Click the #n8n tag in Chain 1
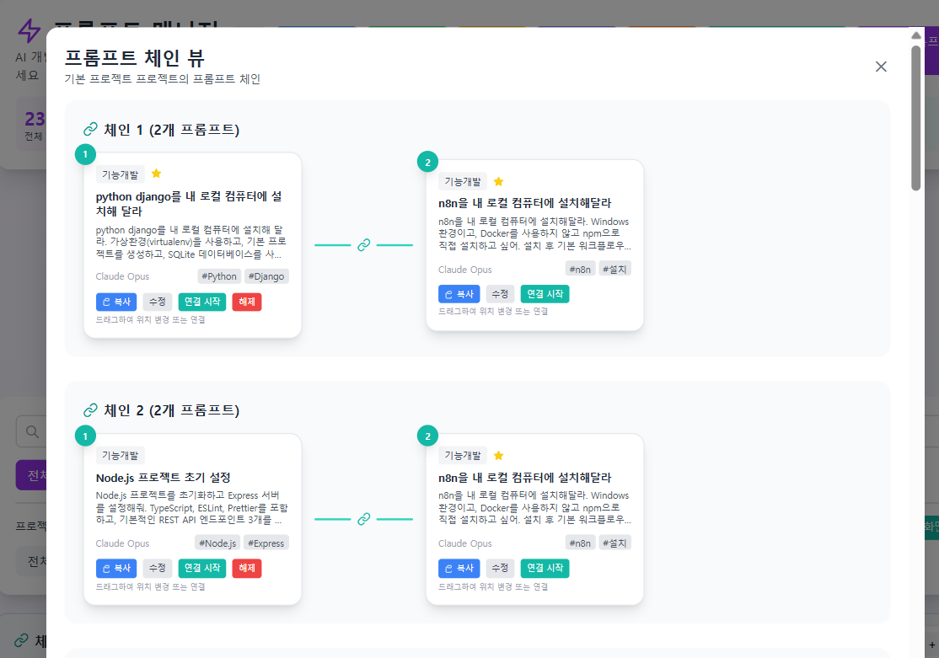 [580, 269]
